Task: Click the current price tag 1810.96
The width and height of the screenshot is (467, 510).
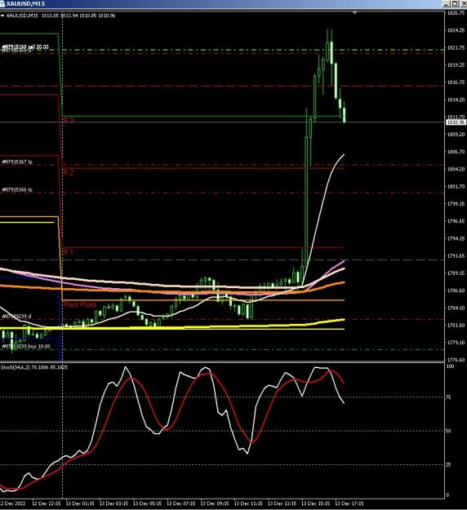Action: coord(456,122)
